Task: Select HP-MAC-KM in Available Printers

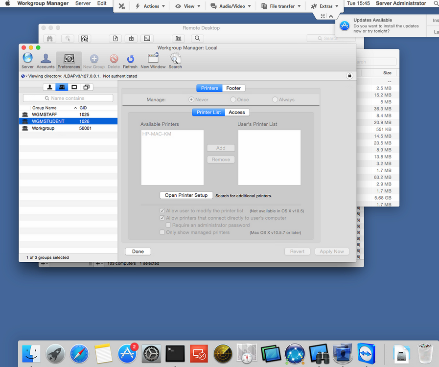Action: click(157, 134)
